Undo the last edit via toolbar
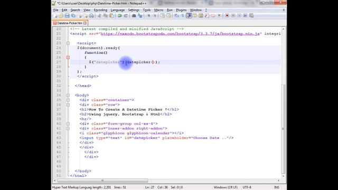 tap(120, 15)
